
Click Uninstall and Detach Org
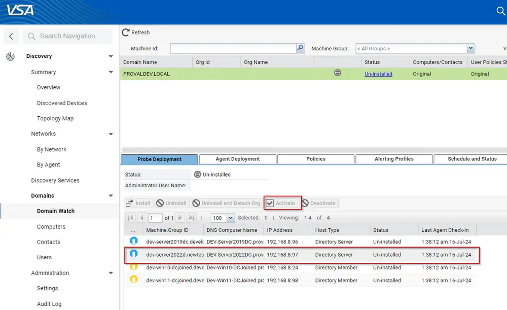pyautogui.click(x=226, y=203)
